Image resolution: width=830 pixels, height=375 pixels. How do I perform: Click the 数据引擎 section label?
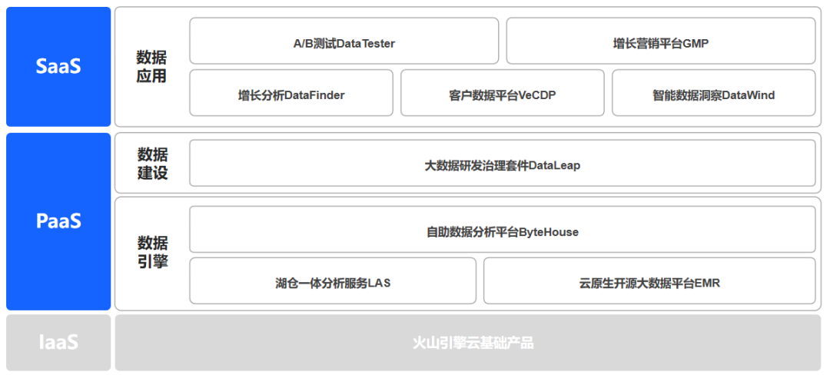(152, 252)
